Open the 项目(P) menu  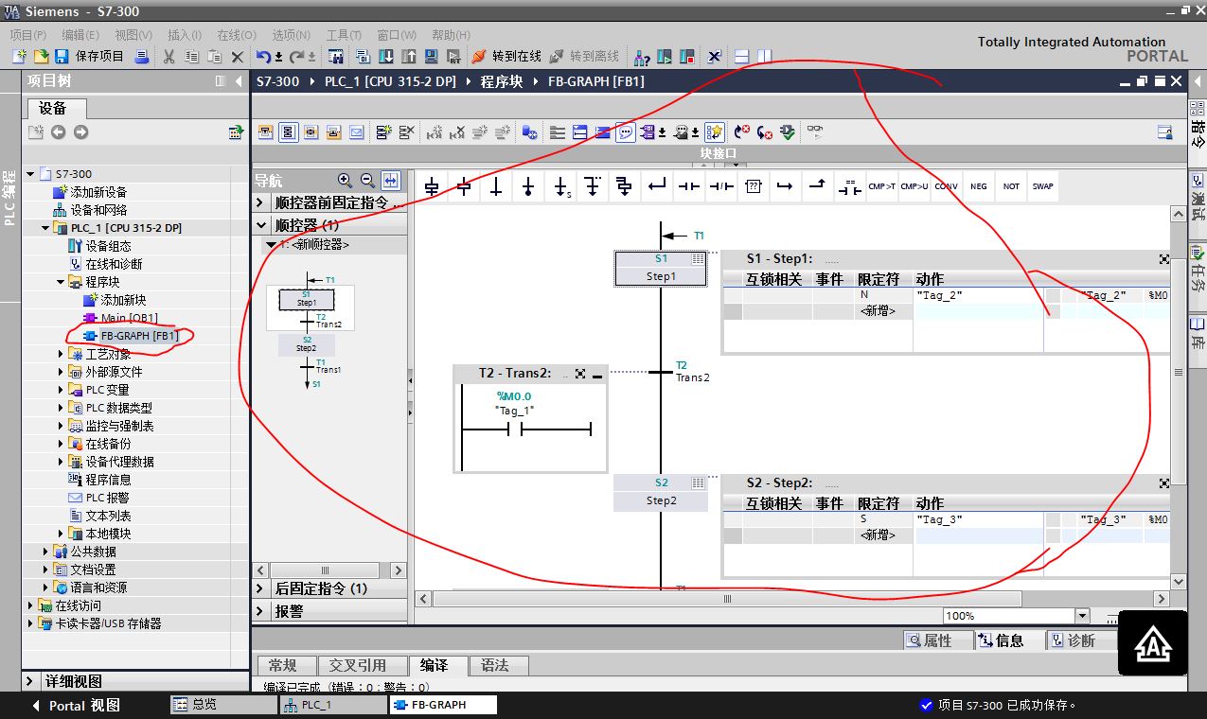[x=28, y=35]
